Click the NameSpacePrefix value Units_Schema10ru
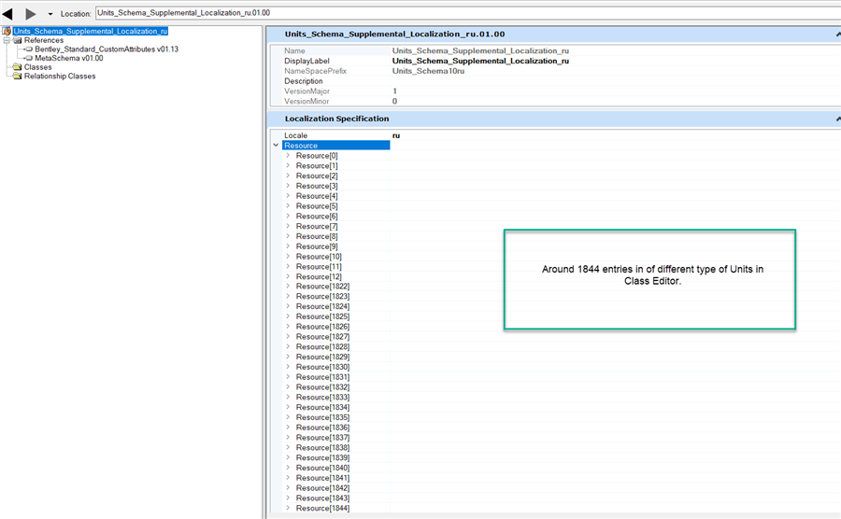 (428, 71)
